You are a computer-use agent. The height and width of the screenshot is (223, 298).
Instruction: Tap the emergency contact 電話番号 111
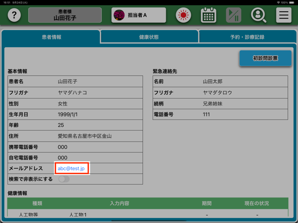(206, 114)
